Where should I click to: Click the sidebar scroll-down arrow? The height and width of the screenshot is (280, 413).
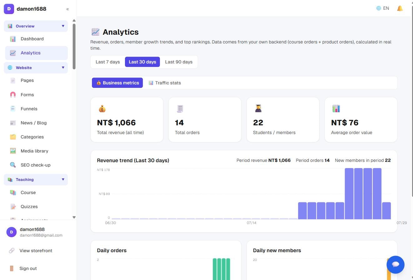[x=74, y=217]
